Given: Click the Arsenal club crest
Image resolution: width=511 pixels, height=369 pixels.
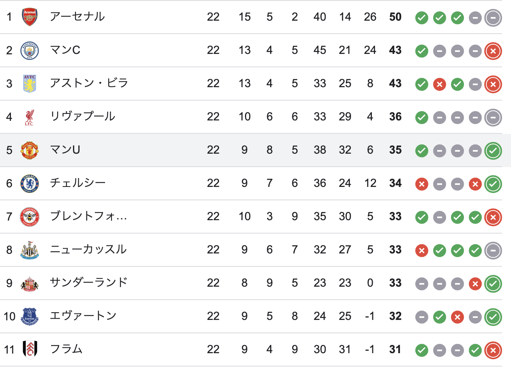Looking at the screenshot, I should (30, 17).
